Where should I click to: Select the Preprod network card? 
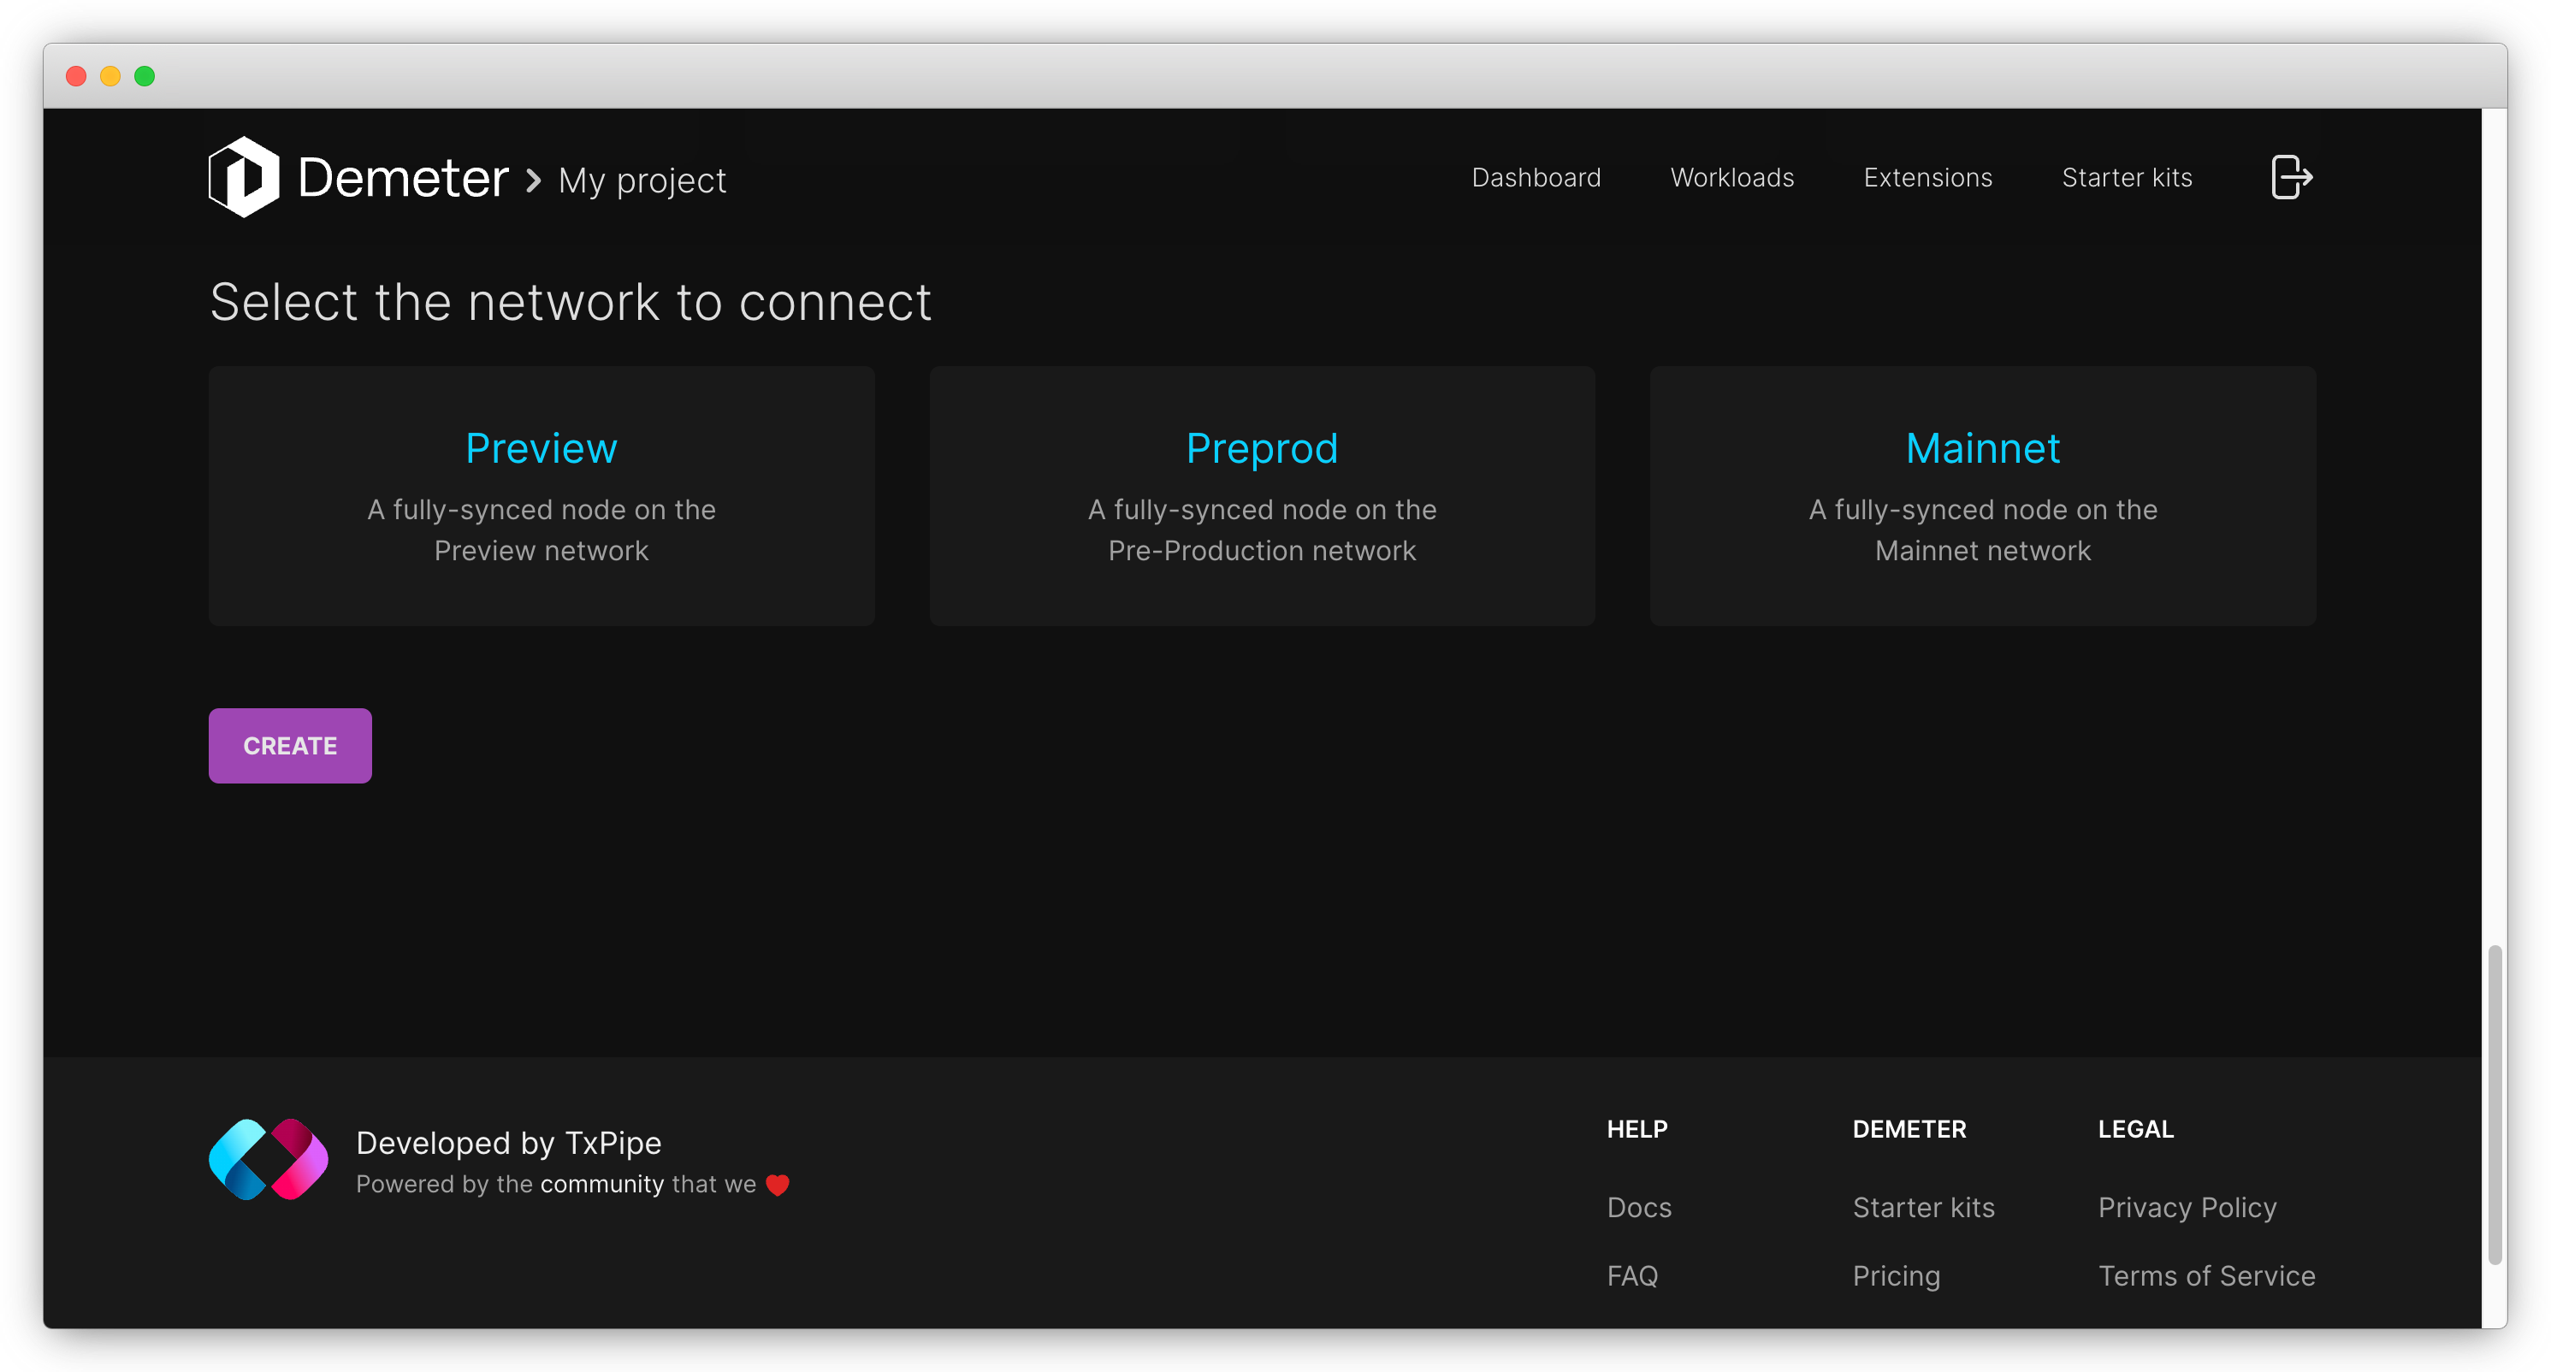pyautogui.click(x=1262, y=496)
